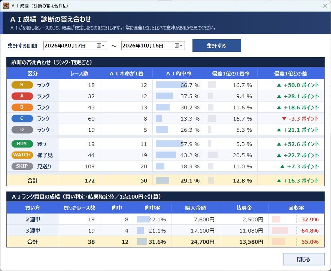Click the app icon in the title bar
This screenshot has height=271, width=331.
click(x=6, y=6)
